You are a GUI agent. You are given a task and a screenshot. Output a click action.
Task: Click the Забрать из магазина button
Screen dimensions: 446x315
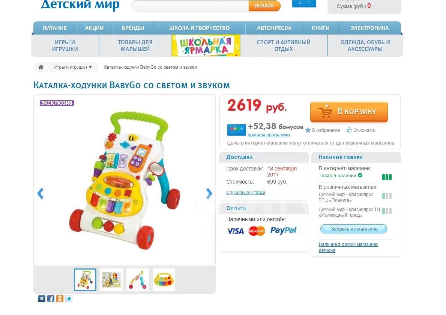click(354, 229)
